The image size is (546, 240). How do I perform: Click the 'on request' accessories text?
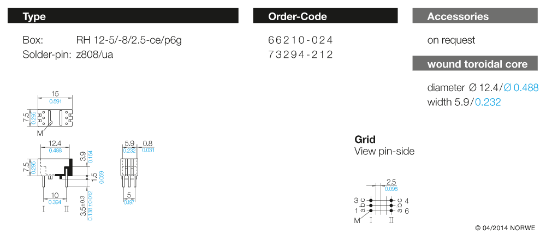pos(451,40)
